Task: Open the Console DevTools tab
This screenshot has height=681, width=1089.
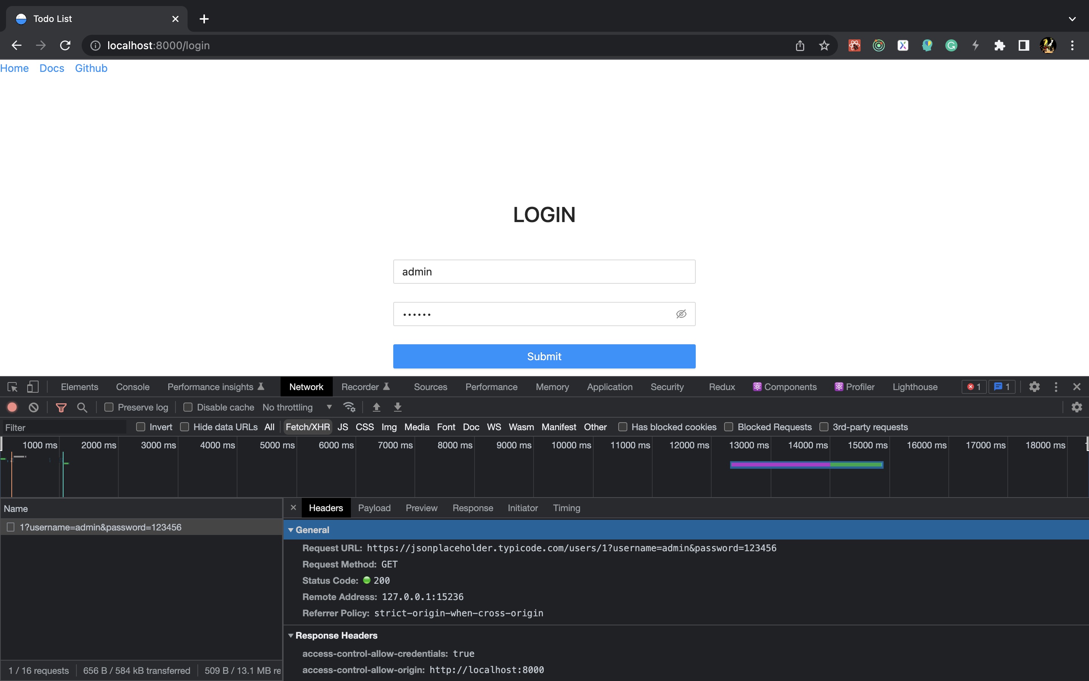Action: (132, 387)
